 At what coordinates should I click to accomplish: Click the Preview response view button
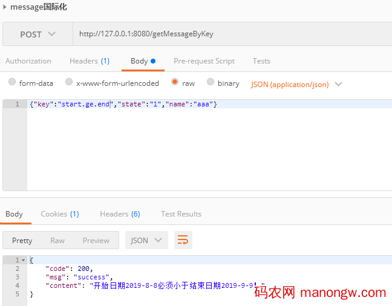tap(96, 240)
